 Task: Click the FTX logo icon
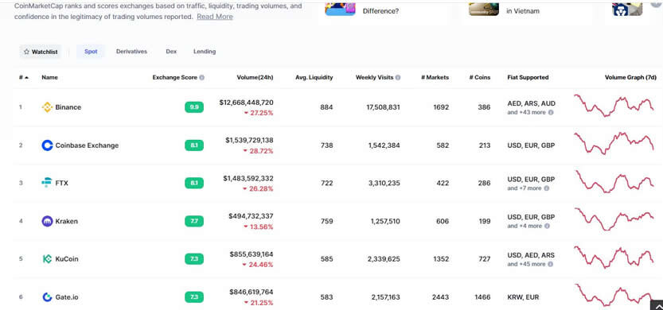click(47, 183)
